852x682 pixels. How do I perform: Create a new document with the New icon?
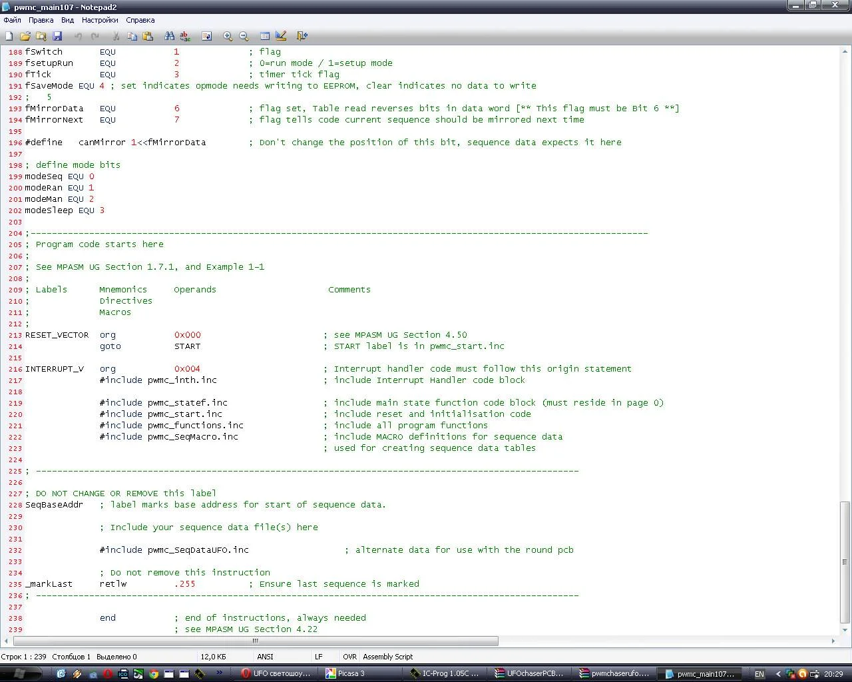point(9,36)
